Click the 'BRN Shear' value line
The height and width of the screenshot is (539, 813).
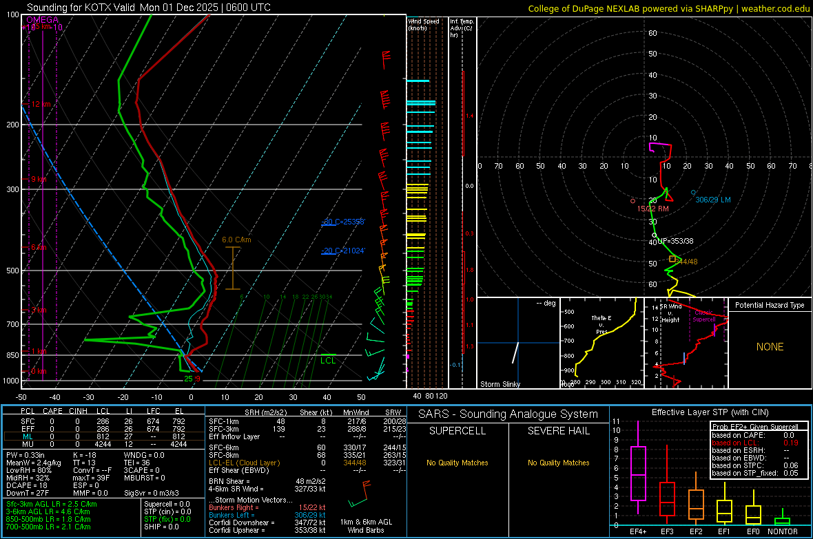point(267,481)
